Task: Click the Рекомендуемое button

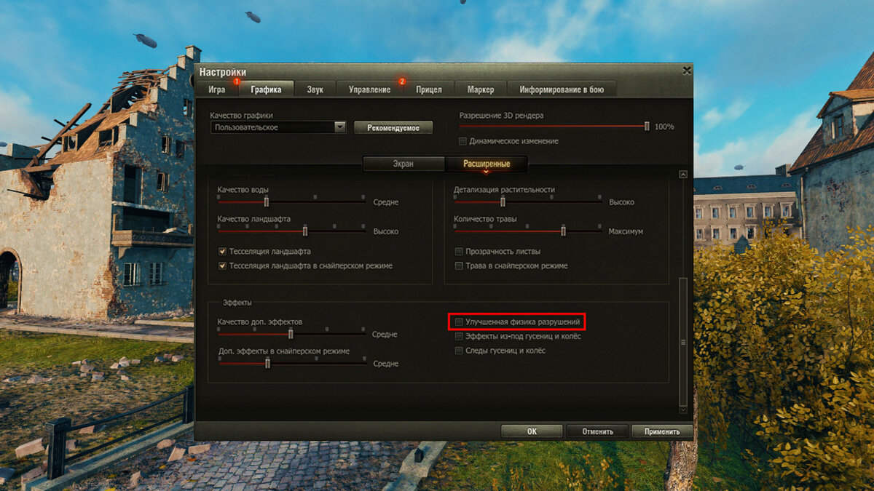Action: point(393,127)
